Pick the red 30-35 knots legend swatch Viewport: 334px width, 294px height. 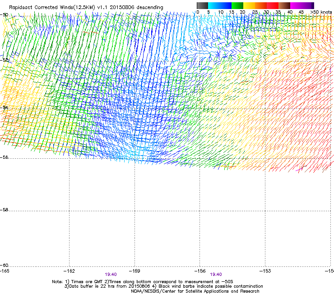pyautogui.click(x=273, y=5)
